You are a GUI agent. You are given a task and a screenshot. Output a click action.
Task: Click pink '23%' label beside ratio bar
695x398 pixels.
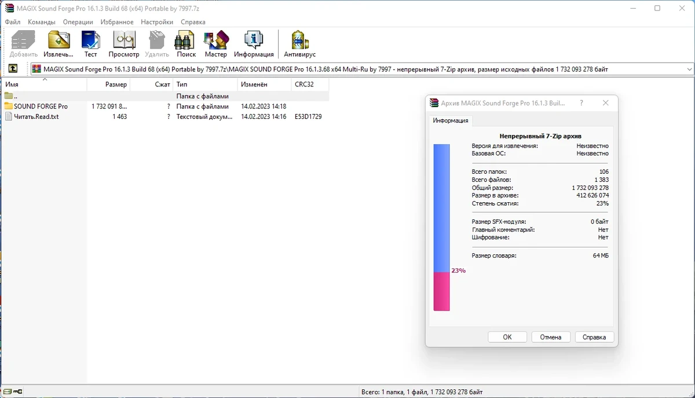coord(459,271)
